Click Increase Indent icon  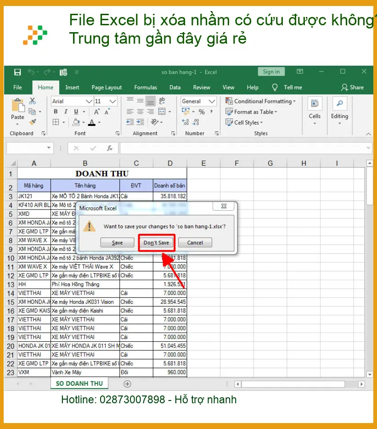pos(141,122)
